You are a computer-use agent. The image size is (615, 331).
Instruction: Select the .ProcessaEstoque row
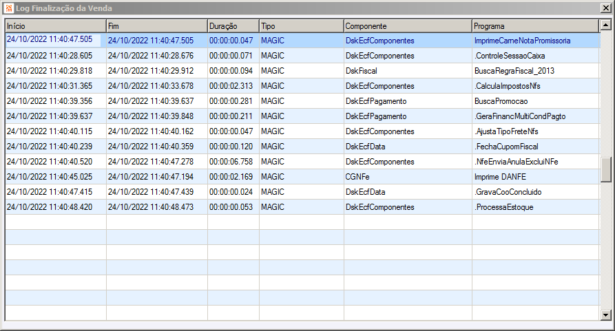(302, 207)
